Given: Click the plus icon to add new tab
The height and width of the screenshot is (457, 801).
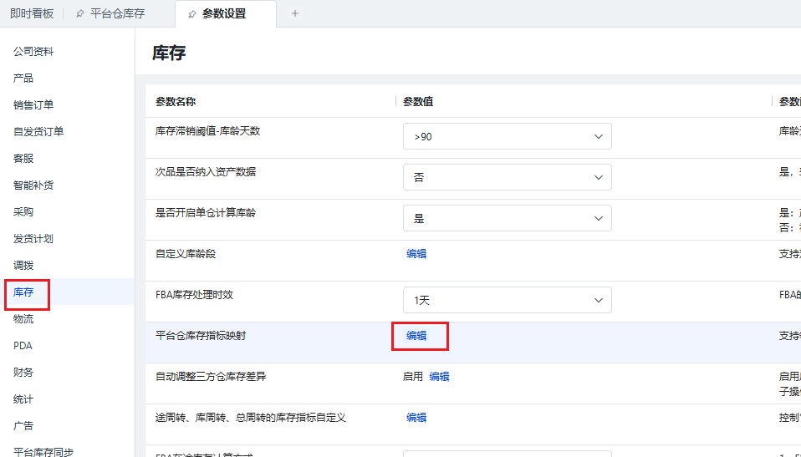Looking at the screenshot, I should tap(294, 13).
